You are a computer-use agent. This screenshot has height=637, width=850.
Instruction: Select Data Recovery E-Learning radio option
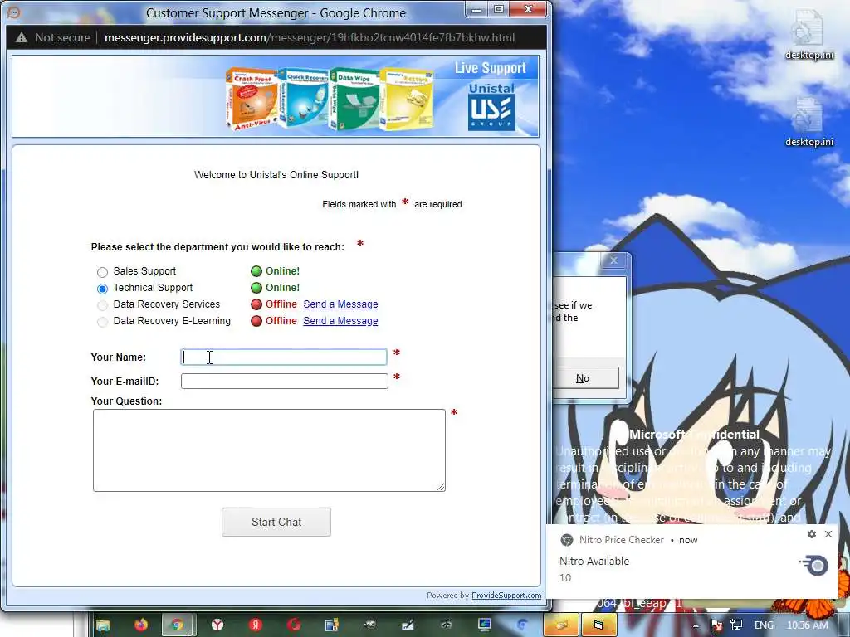click(x=102, y=323)
